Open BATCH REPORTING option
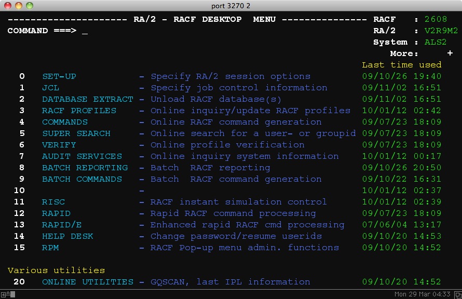462x299 pixels. pyautogui.click(x=85, y=168)
